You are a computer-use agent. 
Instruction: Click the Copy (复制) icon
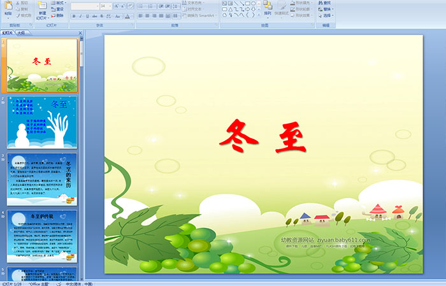(18, 9)
